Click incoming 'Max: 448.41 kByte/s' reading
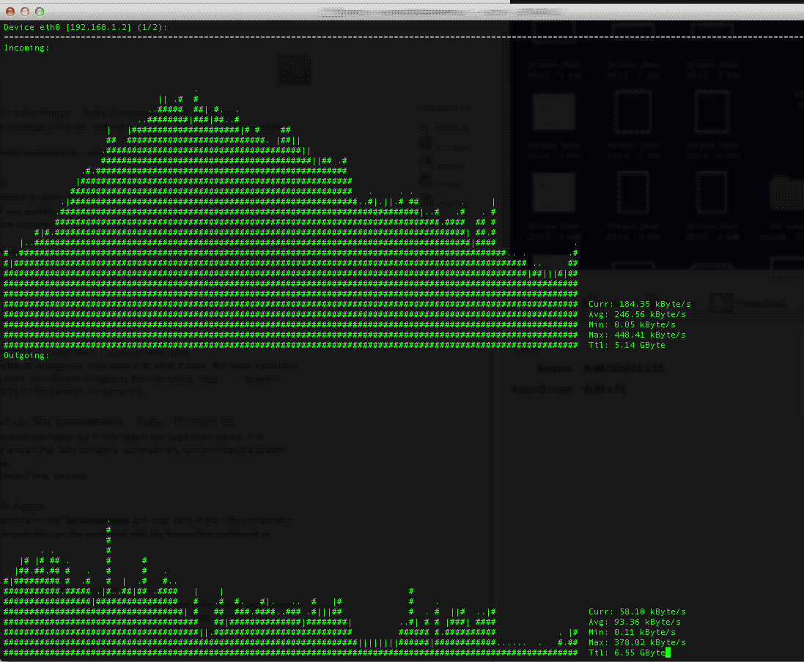Image resolution: width=804 pixels, height=662 pixels. [x=637, y=335]
